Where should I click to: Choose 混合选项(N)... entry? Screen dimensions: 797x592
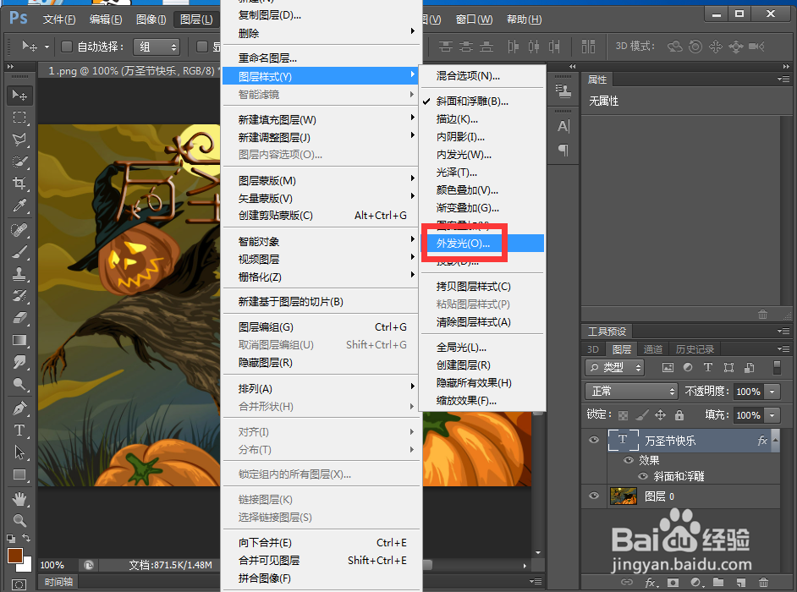[x=482, y=76]
